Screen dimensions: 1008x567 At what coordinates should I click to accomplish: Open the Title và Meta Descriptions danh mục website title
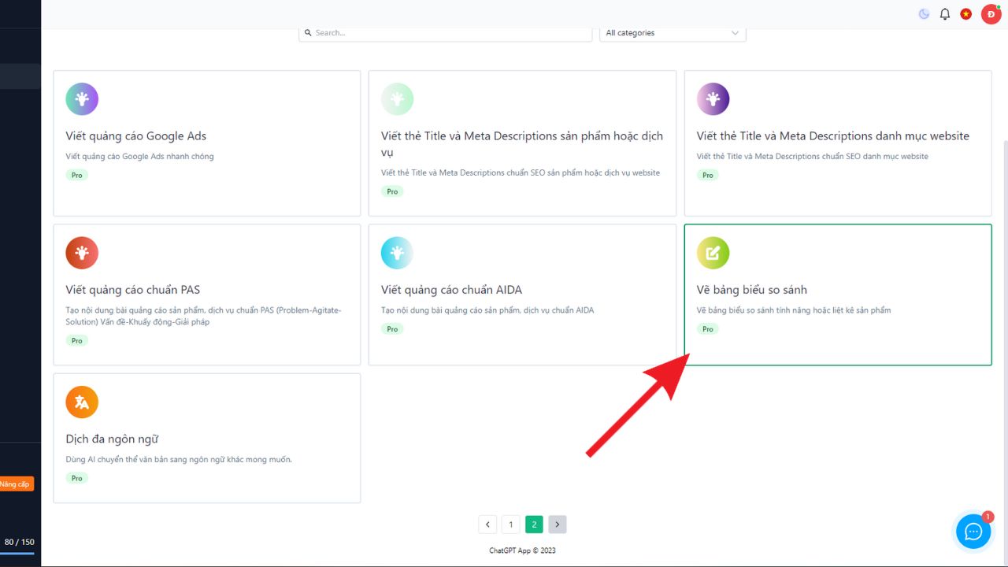click(833, 136)
